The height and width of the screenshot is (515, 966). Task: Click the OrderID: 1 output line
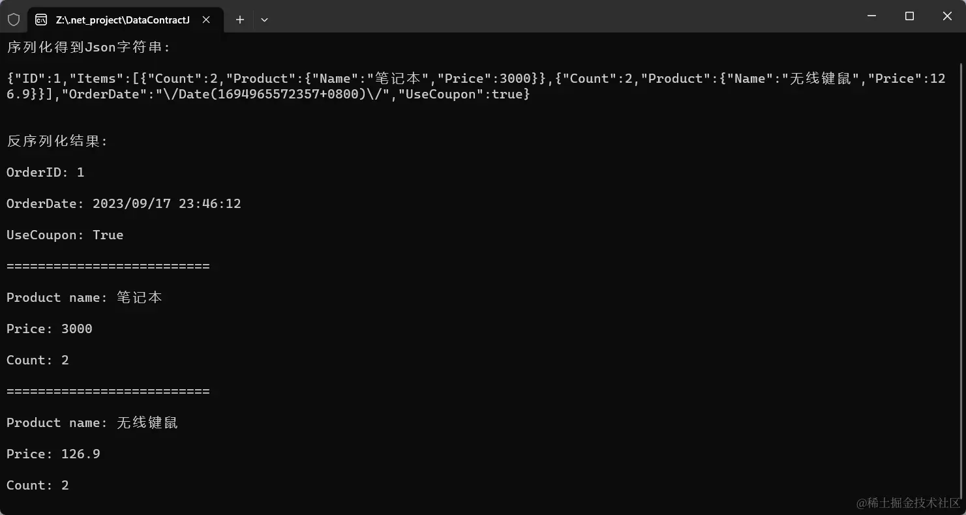click(46, 172)
